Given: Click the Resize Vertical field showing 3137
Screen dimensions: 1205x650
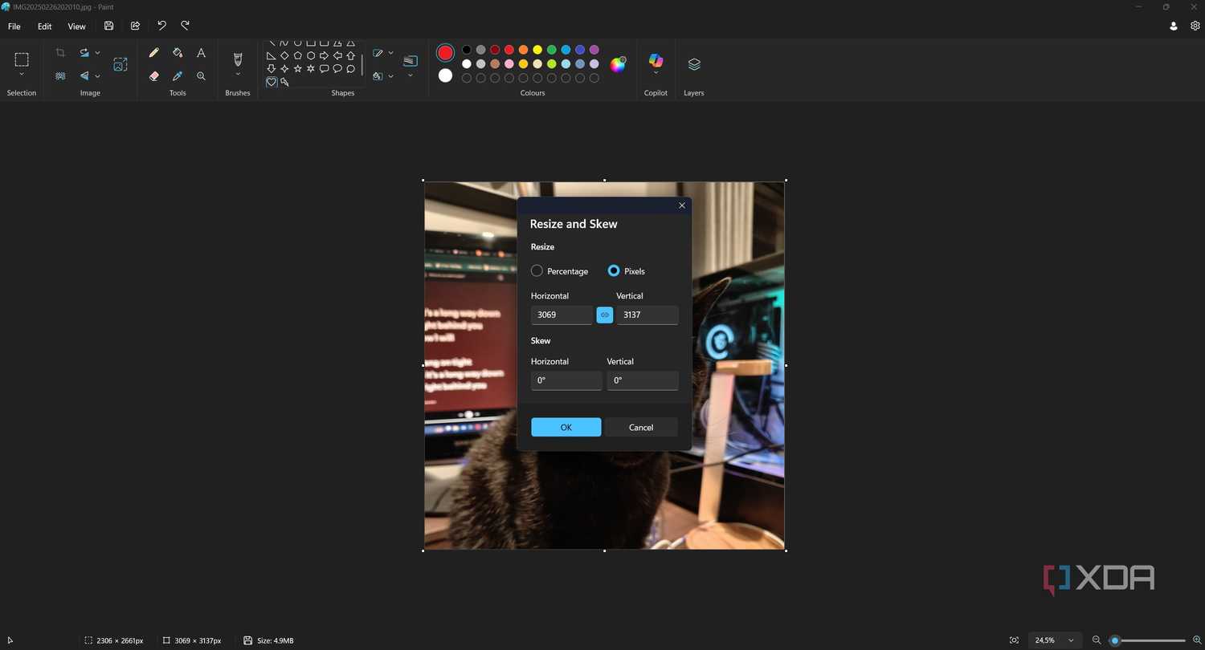Looking at the screenshot, I should [x=647, y=315].
